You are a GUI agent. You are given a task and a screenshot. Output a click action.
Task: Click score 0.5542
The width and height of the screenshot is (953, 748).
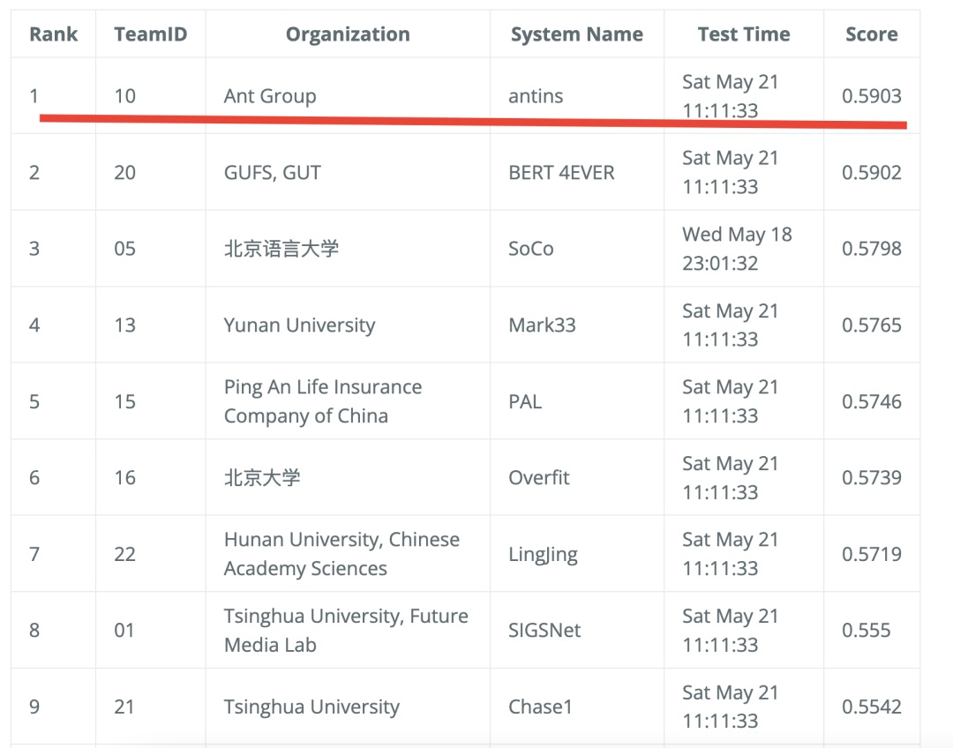point(872,707)
